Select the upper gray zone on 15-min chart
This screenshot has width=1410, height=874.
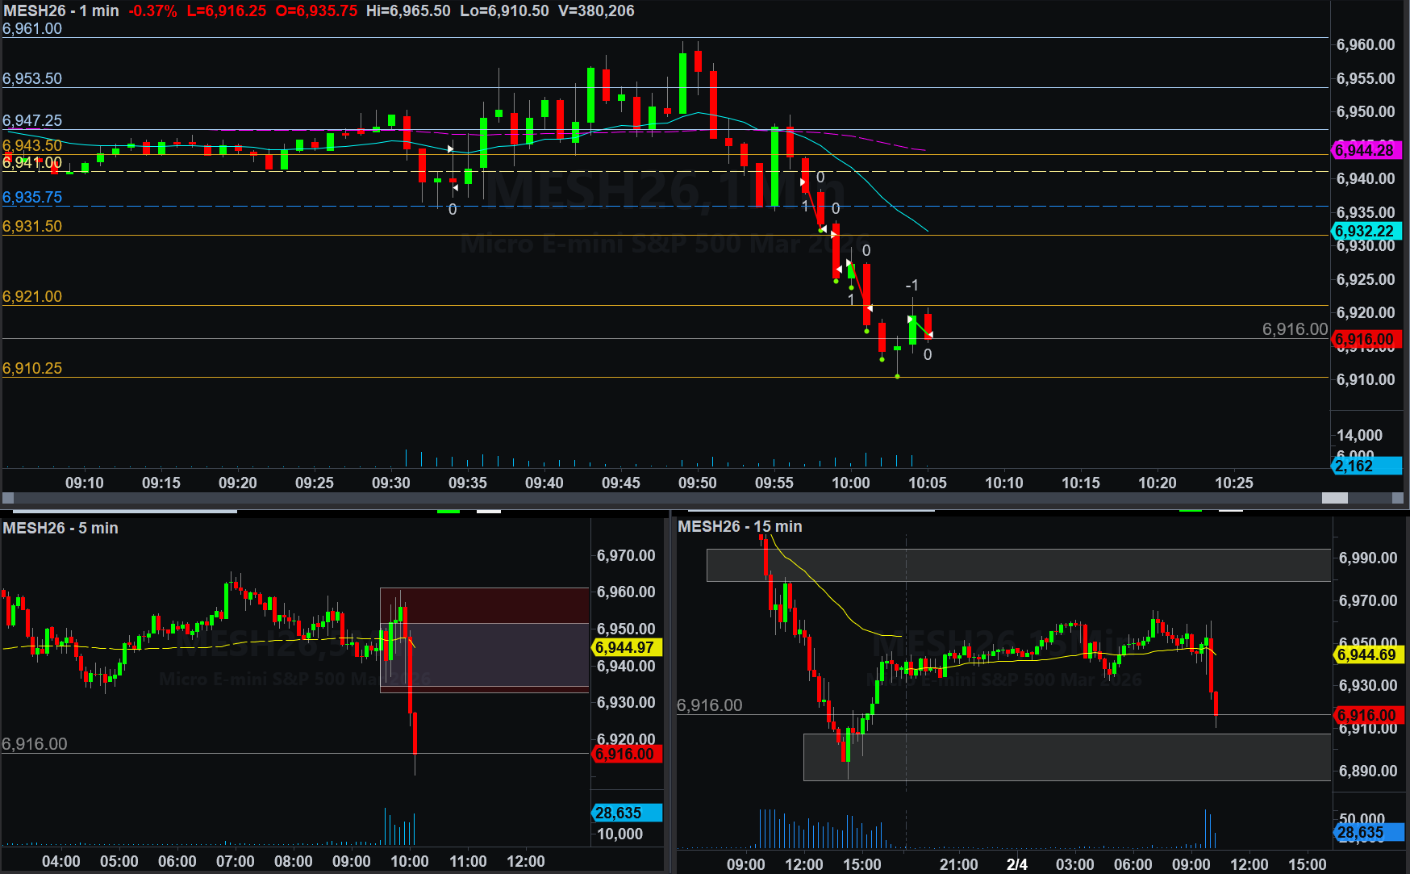(1018, 565)
